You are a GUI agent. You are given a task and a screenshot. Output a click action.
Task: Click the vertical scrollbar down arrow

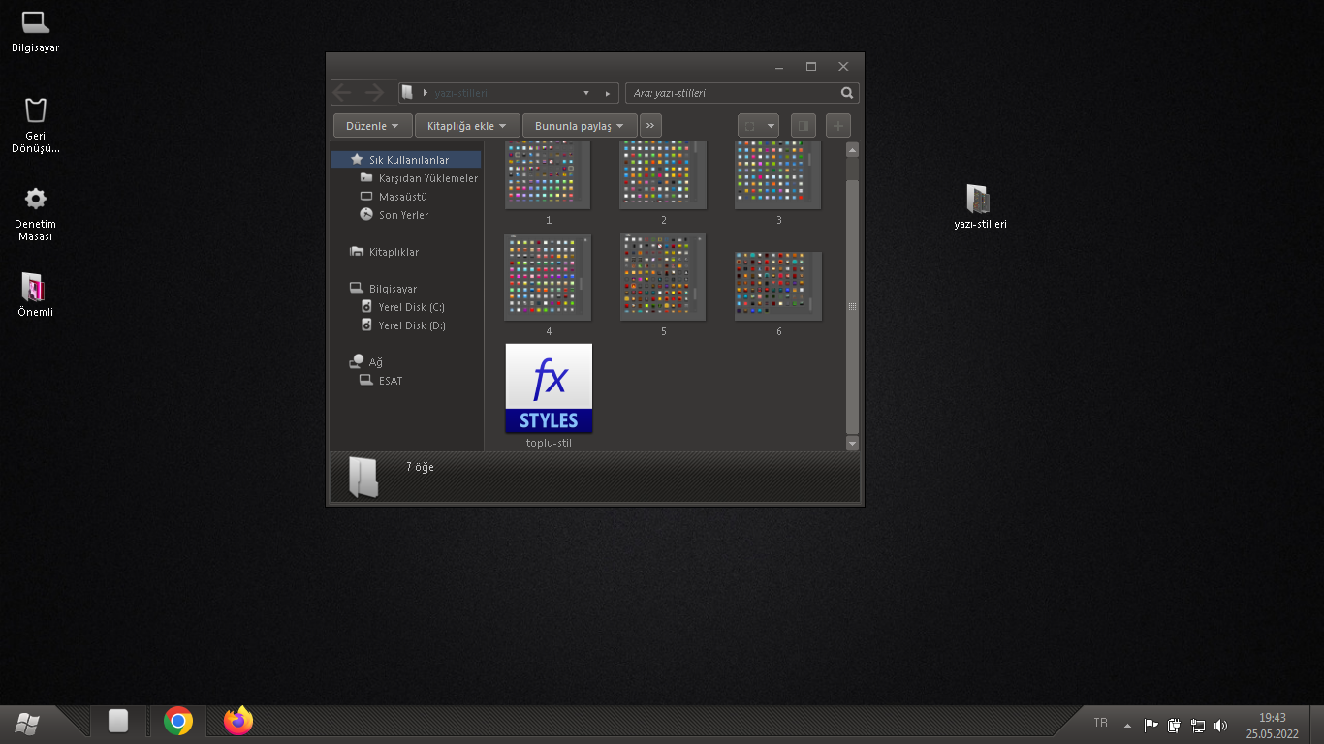point(853,444)
